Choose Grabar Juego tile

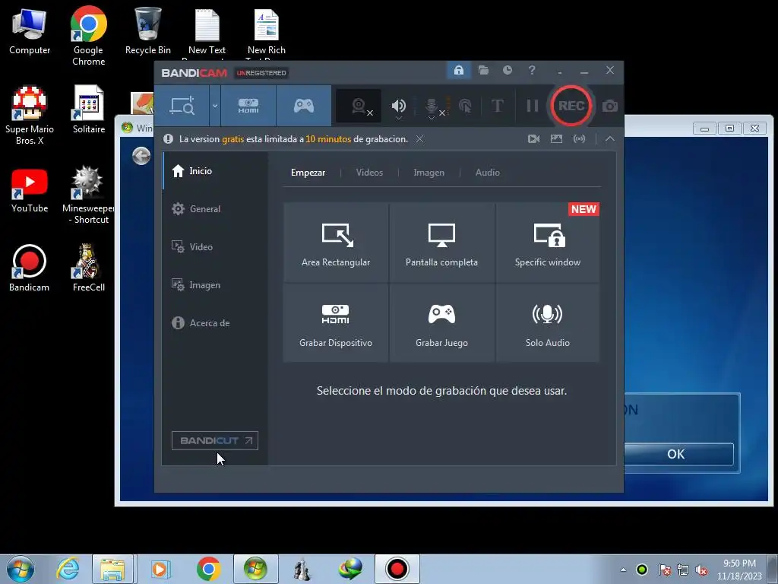[441, 322]
